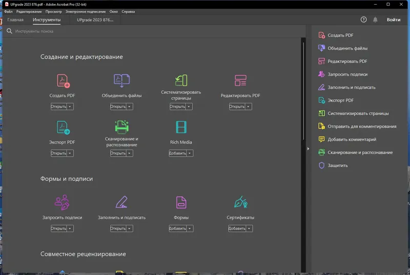Expand dropdown arrow for Создать PDF
Viewport: 410px width, 275px height.
click(70, 107)
